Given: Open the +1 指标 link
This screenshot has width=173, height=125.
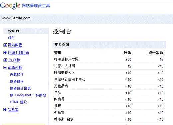Looking at the screenshot, I should coord(14,60).
